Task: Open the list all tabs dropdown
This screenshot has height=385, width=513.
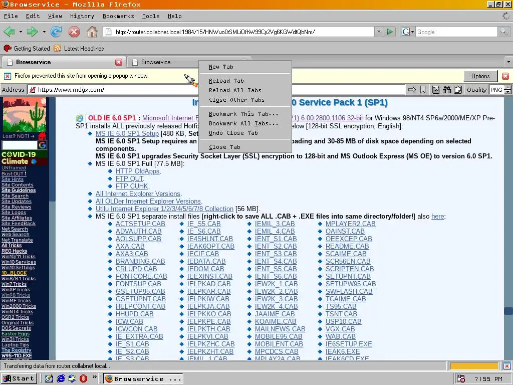Action: [x=508, y=62]
